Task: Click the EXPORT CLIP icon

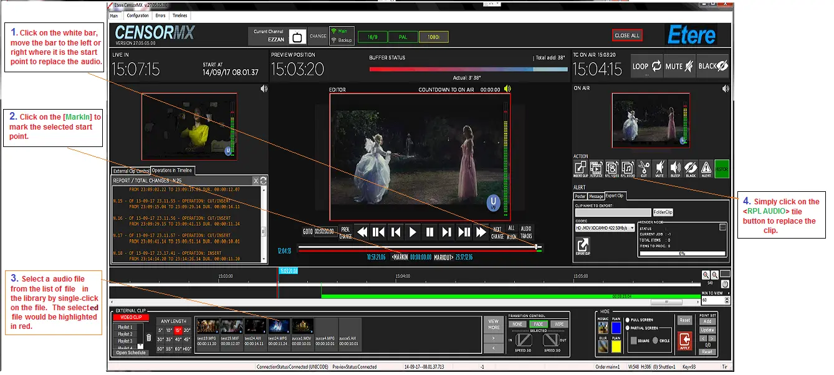Action: coord(582,245)
